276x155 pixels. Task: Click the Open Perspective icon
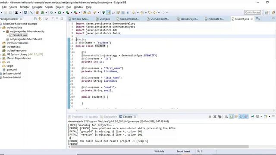[267, 12]
